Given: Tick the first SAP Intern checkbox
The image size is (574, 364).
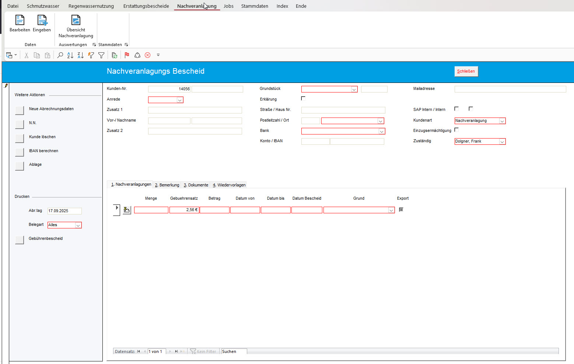Looking at the screenshot, I should 456,109.
